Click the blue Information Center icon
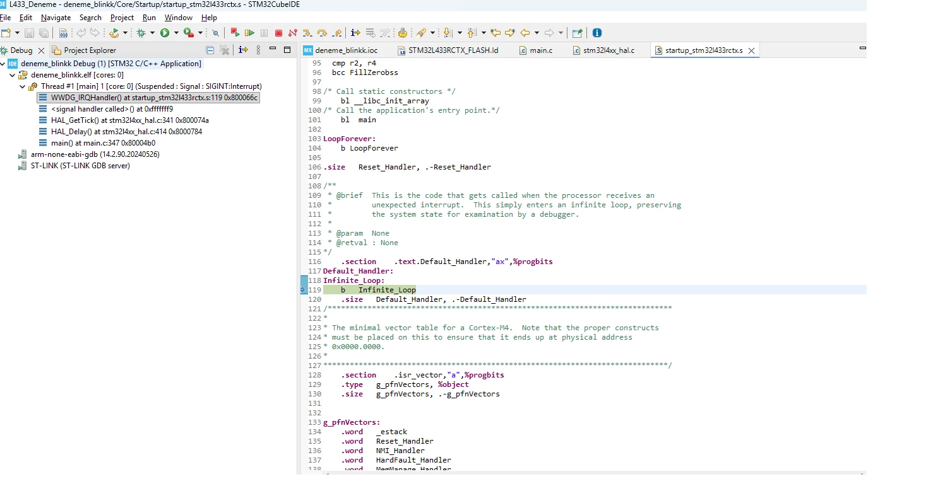 597,33
